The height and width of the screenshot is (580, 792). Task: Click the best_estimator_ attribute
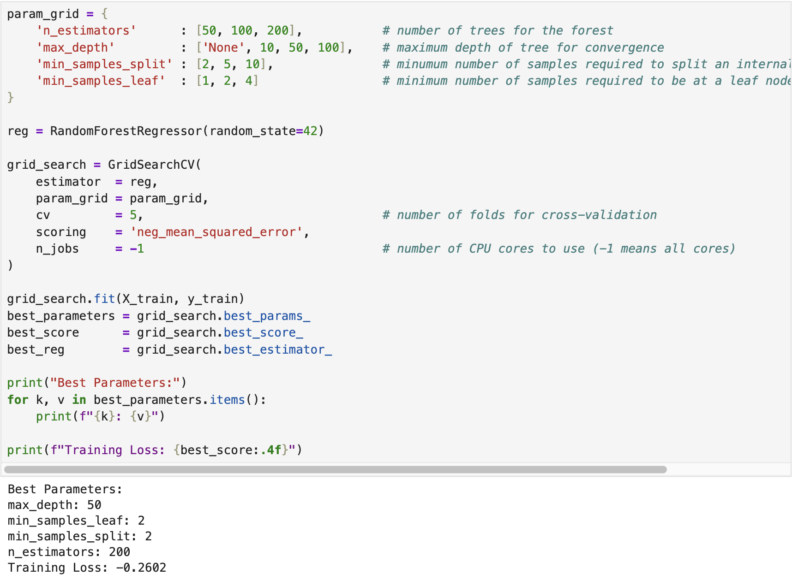coord(277,350)
